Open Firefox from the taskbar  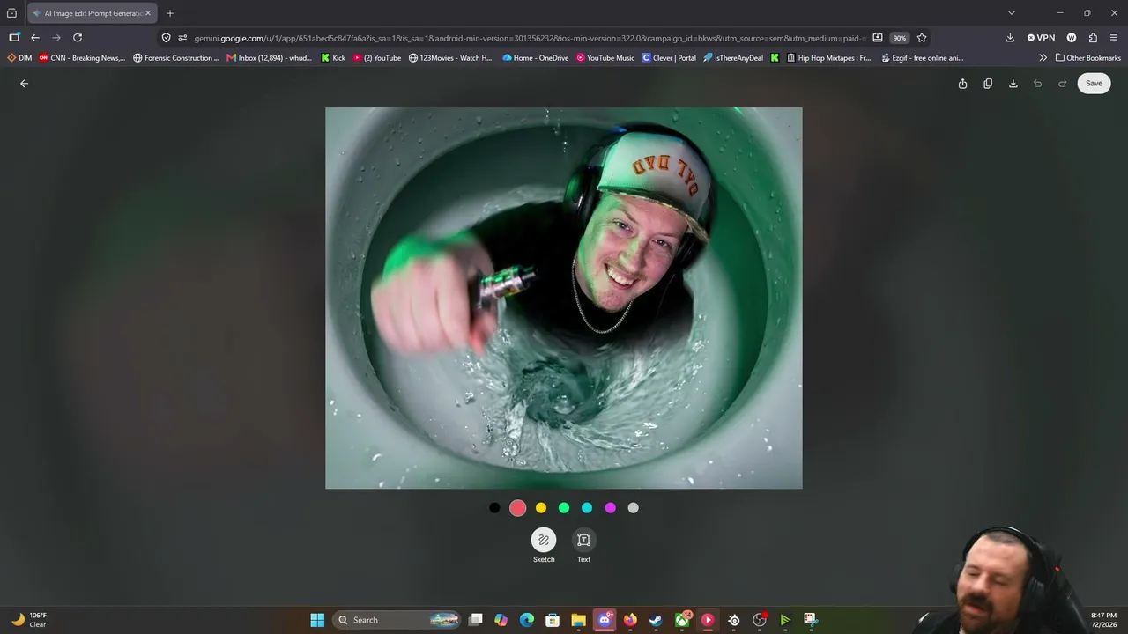pos(630,620)
